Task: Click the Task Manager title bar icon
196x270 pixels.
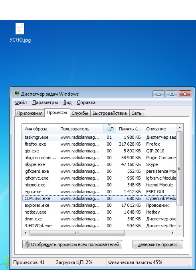Action: click(x=16, y=94)
